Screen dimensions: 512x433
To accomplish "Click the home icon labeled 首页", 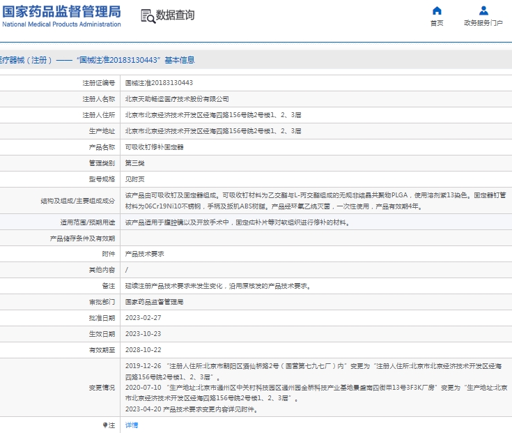I will pyautogui.click(x=437, y=10).
